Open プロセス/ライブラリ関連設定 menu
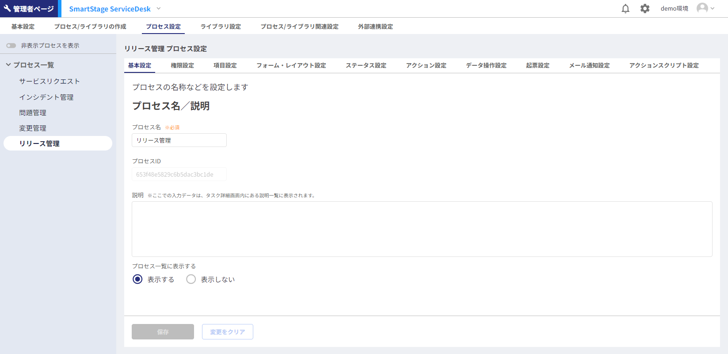 (x=300, y=26)
